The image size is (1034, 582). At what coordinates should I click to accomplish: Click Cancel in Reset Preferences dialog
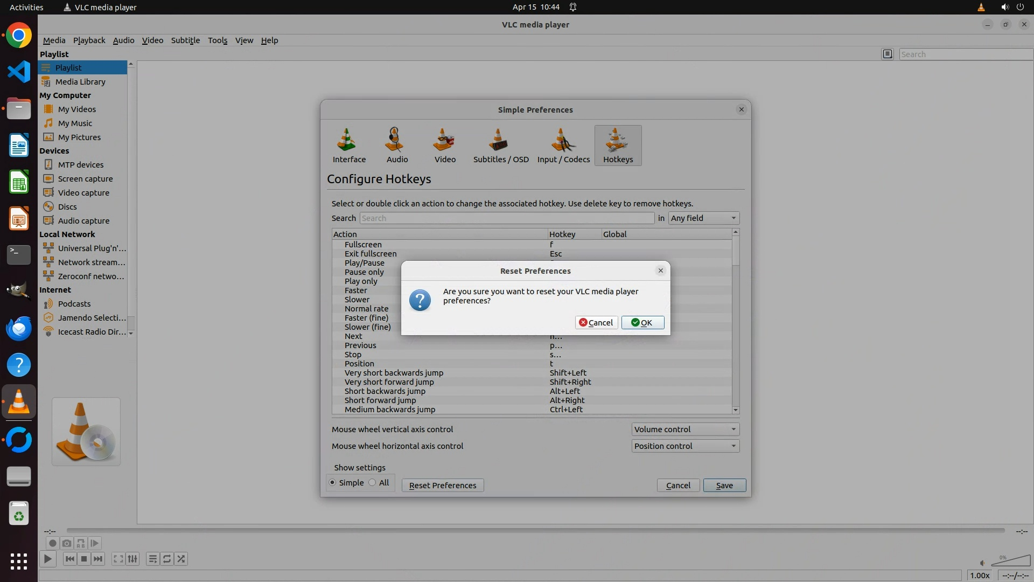click(596, 323)
